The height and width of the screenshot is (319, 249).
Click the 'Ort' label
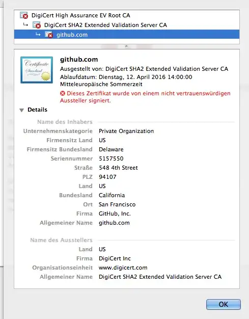click(88, 204)
